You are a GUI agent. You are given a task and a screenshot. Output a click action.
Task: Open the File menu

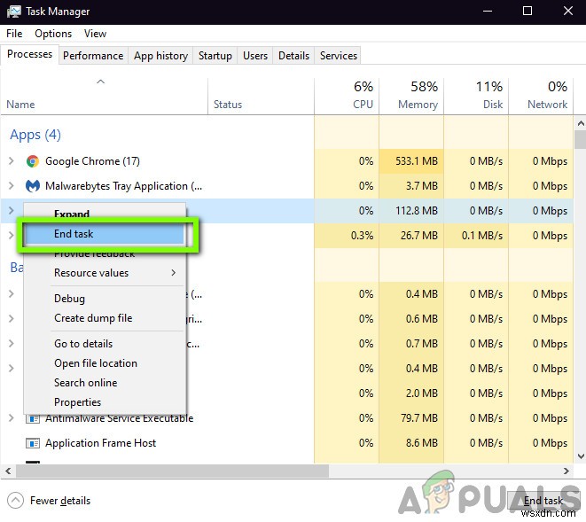coord(14,34)
